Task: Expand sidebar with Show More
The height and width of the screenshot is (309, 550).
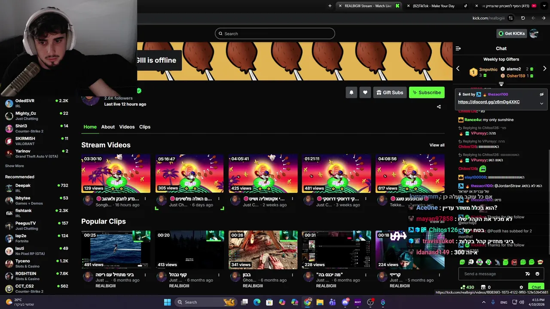Action: (x=15, y=166)
